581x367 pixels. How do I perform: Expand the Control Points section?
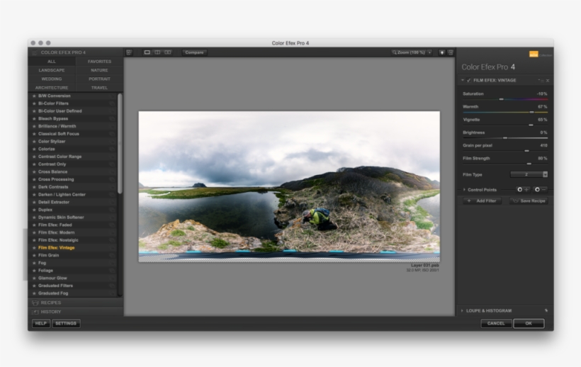(464, 190)
